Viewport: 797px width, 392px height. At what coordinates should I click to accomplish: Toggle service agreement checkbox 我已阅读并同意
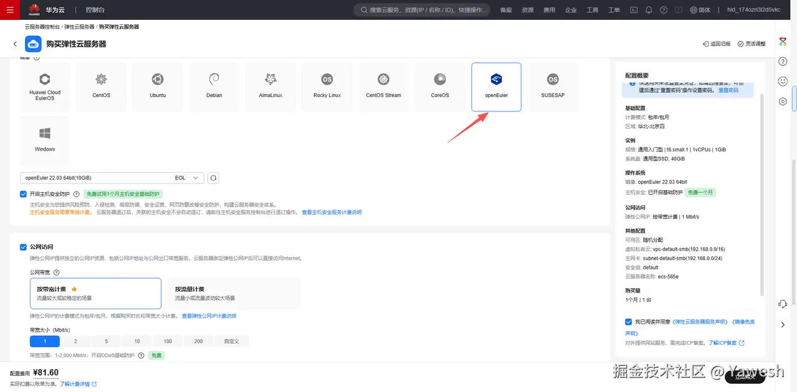628,322
